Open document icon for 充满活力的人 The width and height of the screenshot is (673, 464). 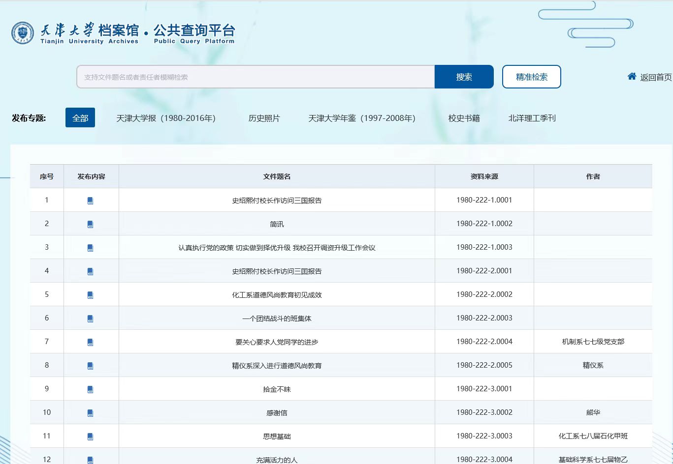point(90,460)
